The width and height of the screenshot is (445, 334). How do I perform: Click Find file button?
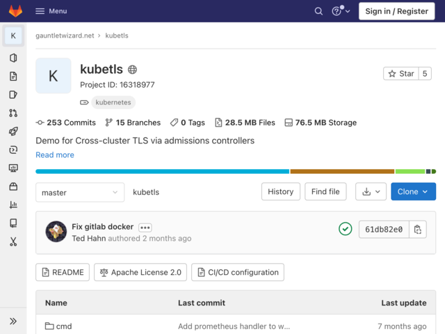[x=325, y=191]
